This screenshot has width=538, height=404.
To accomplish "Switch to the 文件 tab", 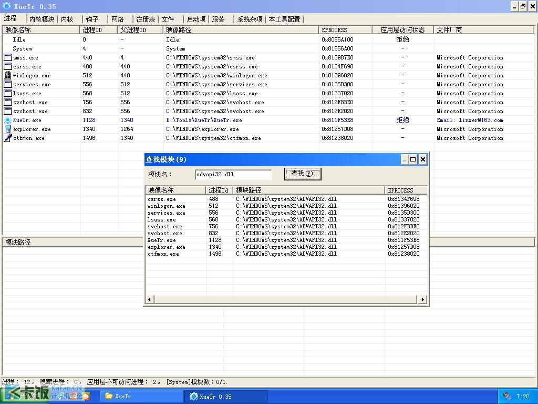I will click(168, 19).
